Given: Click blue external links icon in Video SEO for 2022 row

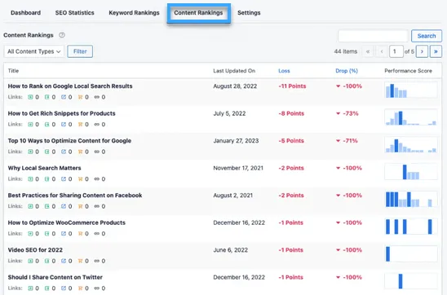Looking at the screenshot, I should tap(64, 261).
